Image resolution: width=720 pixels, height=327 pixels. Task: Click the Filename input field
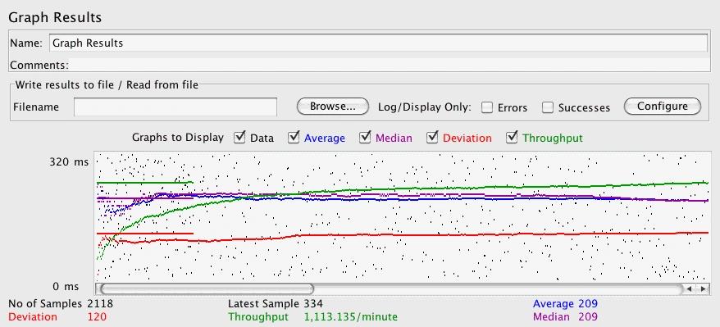point(175,107)
